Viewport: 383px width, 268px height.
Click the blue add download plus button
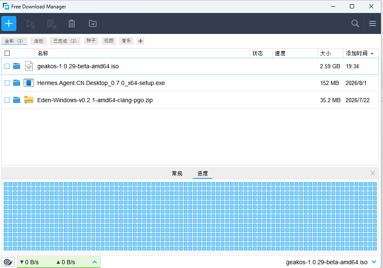click(x=9, y=23)
